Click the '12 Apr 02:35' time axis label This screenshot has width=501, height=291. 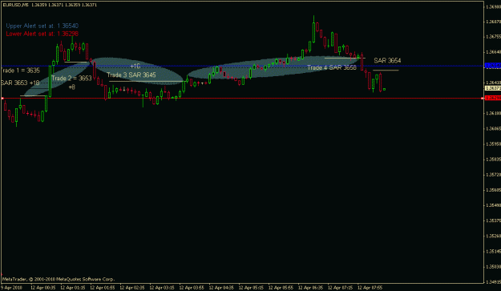point(132,288)
